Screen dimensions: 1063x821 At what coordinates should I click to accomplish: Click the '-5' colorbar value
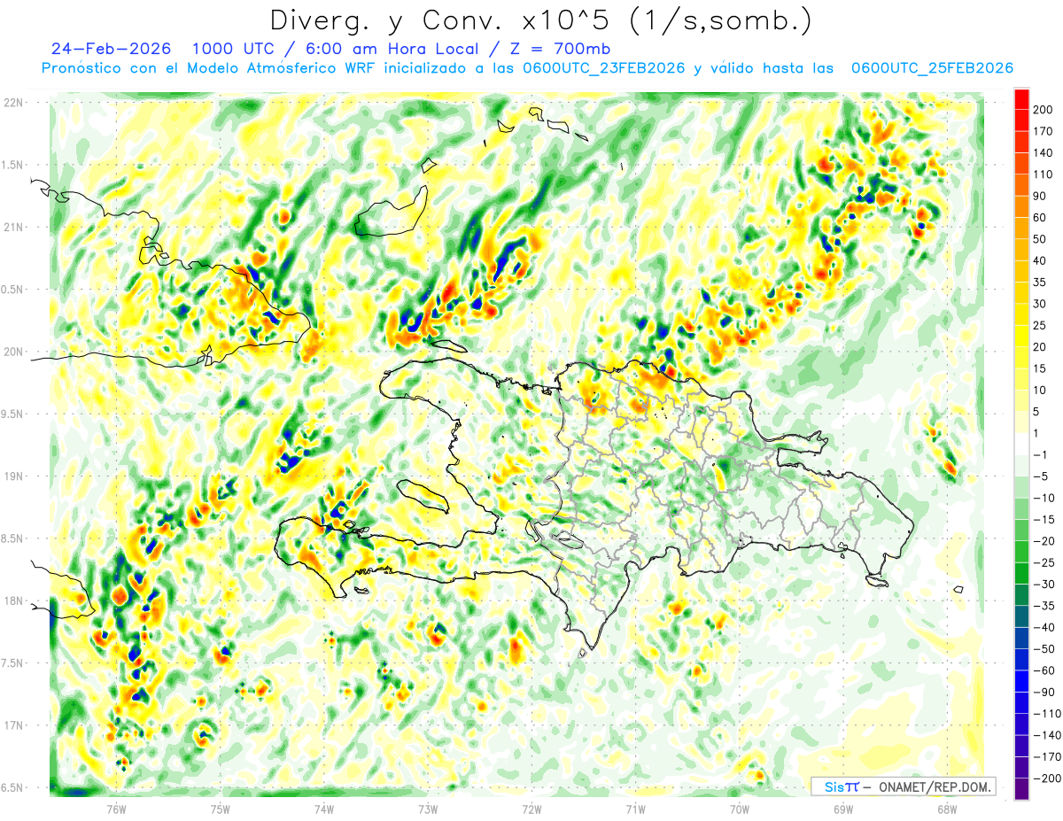[x=1042, y=476]
